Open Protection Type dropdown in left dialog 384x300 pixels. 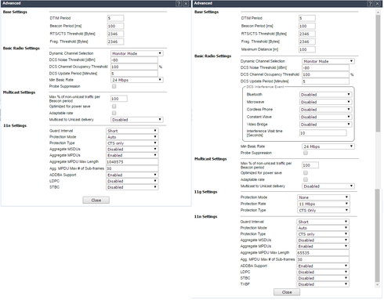(x=132, y=143)
